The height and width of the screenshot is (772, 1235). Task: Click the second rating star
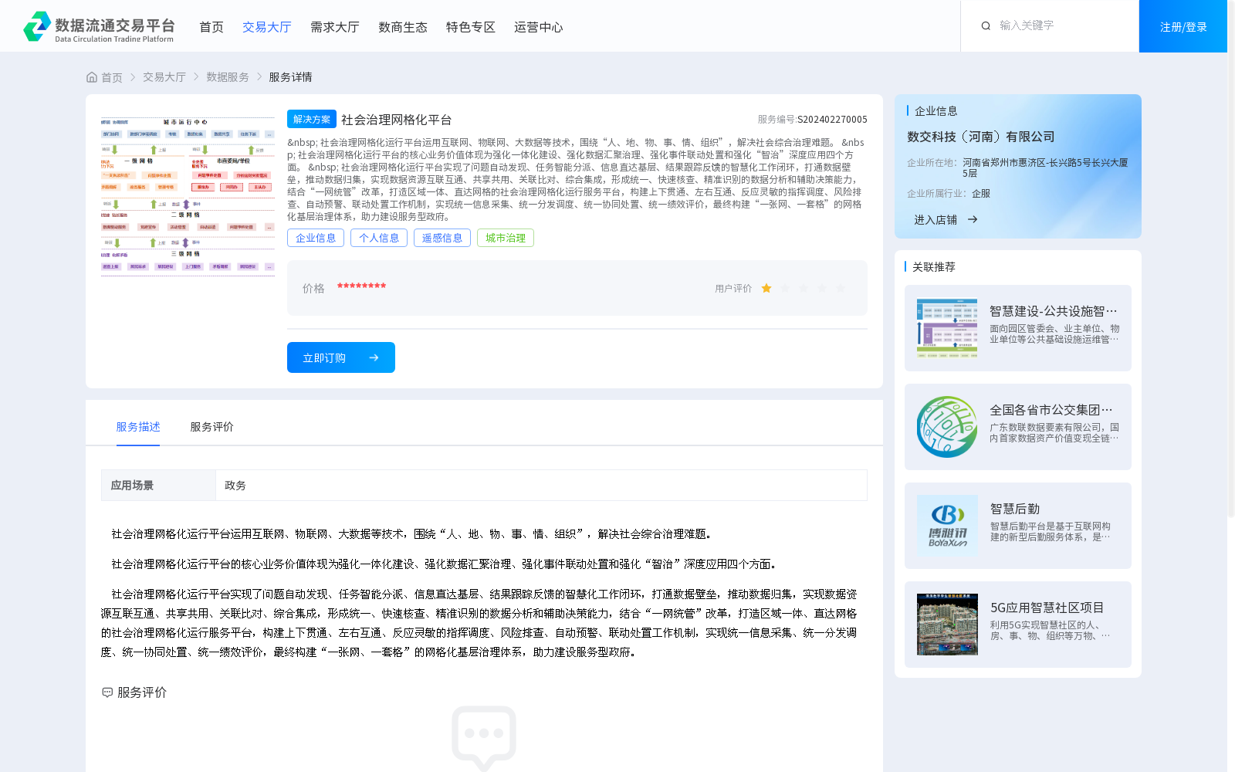pyautogui.click(x=785, y=288)
